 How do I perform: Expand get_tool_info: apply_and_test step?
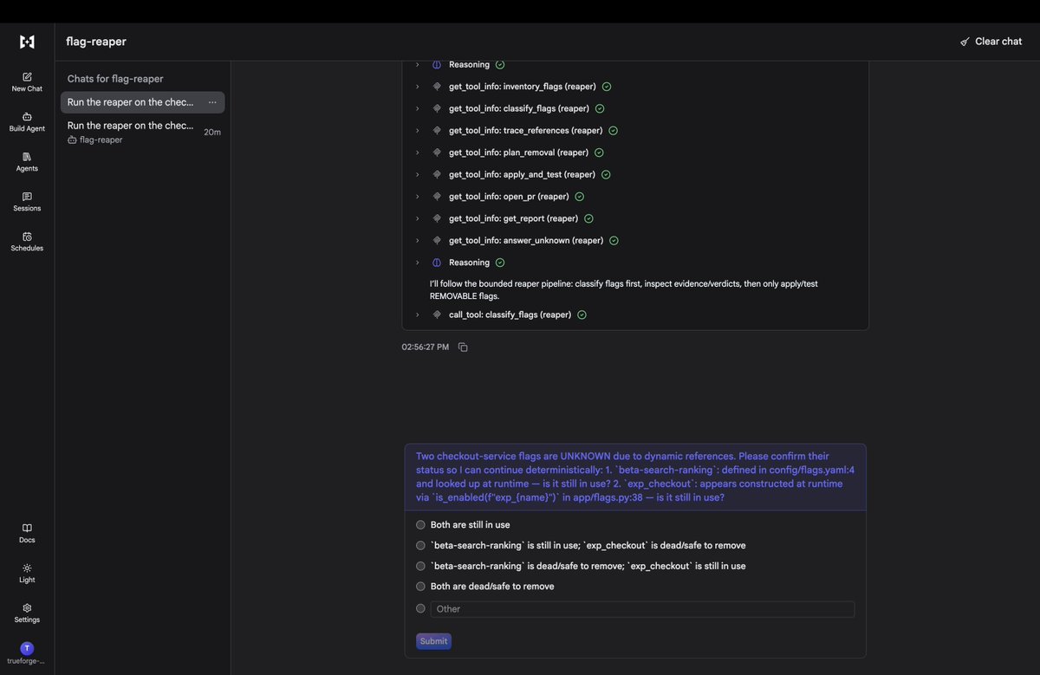[x=417, y=174]
